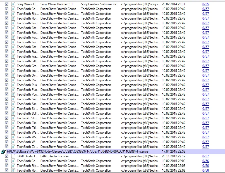The height and width of the screenshot is (173, 225).
Task: Click the blank file icon for LAME Audio Encoder
Action: (x=13, y=156)
